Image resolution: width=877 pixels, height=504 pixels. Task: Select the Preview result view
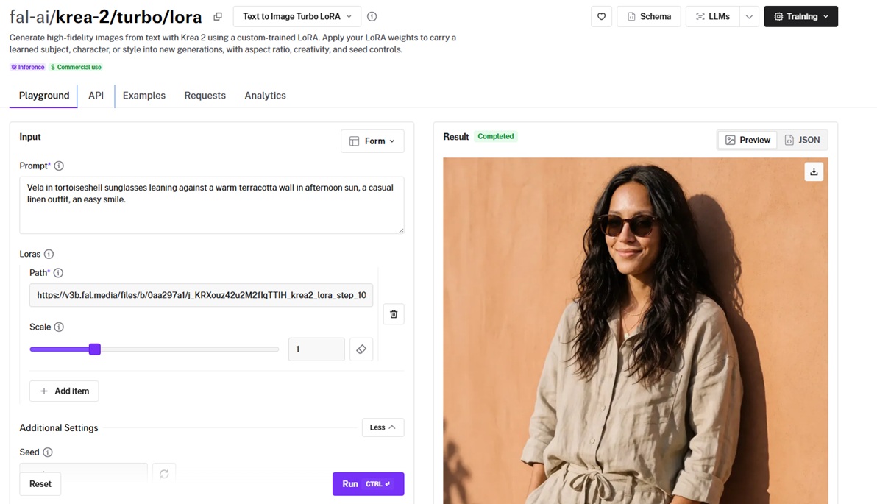(748, 140)
